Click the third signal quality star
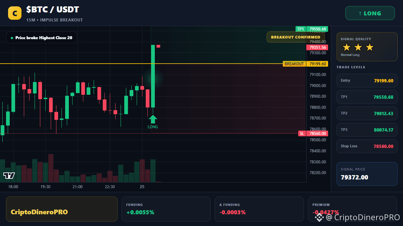Image resolution: width=403 pixels, height=226 pixels. click(x=369, y=47)
